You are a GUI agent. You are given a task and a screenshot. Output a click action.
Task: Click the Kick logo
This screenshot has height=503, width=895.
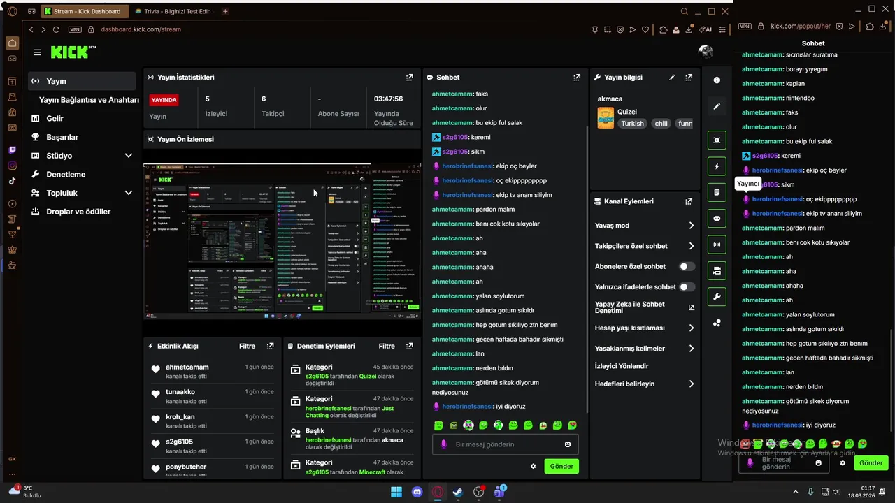73,52
